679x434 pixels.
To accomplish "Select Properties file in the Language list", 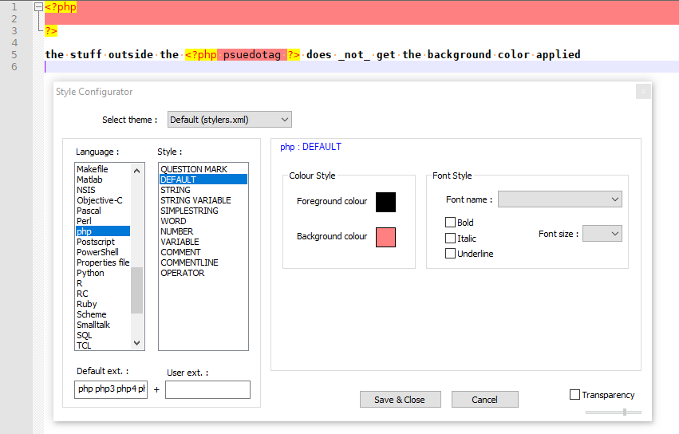I will click(x=103, y=262).
